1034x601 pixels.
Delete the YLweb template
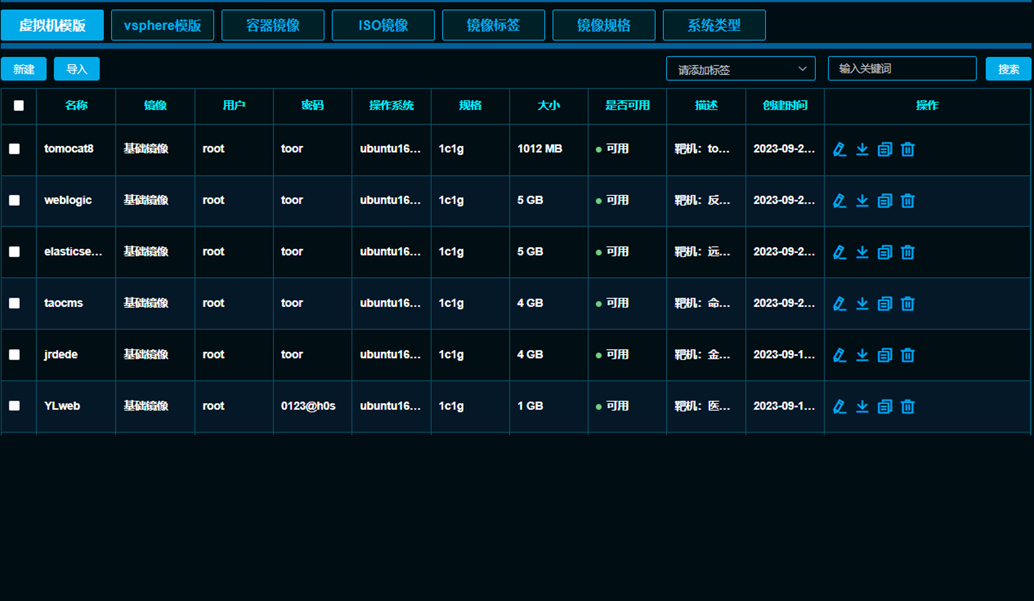click(x=907, y=406)
